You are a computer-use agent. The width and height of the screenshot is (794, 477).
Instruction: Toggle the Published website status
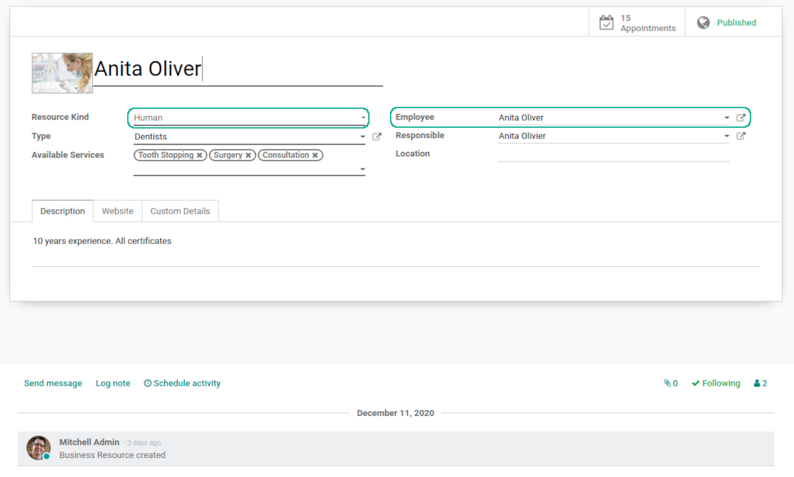(727, 23)
